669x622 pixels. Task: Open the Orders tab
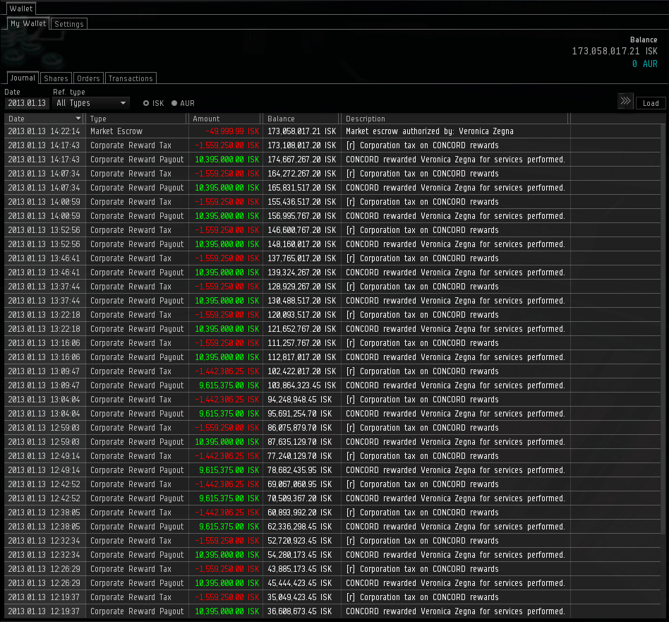click(x=88, y=78)
